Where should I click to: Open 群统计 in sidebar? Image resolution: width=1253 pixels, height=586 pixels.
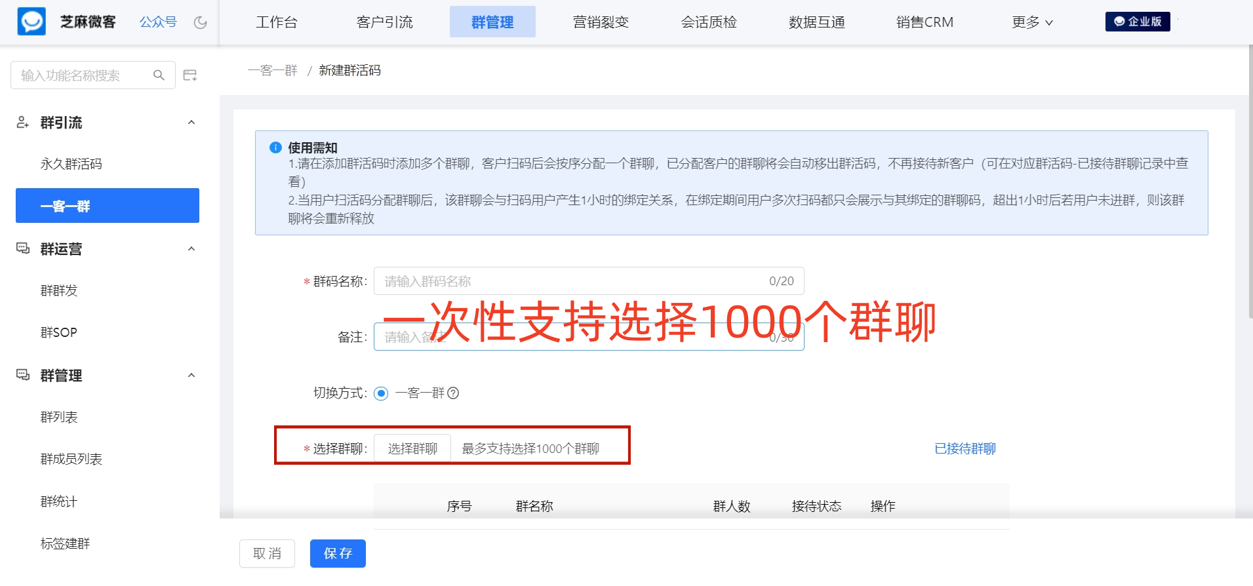tap(59, 501)
